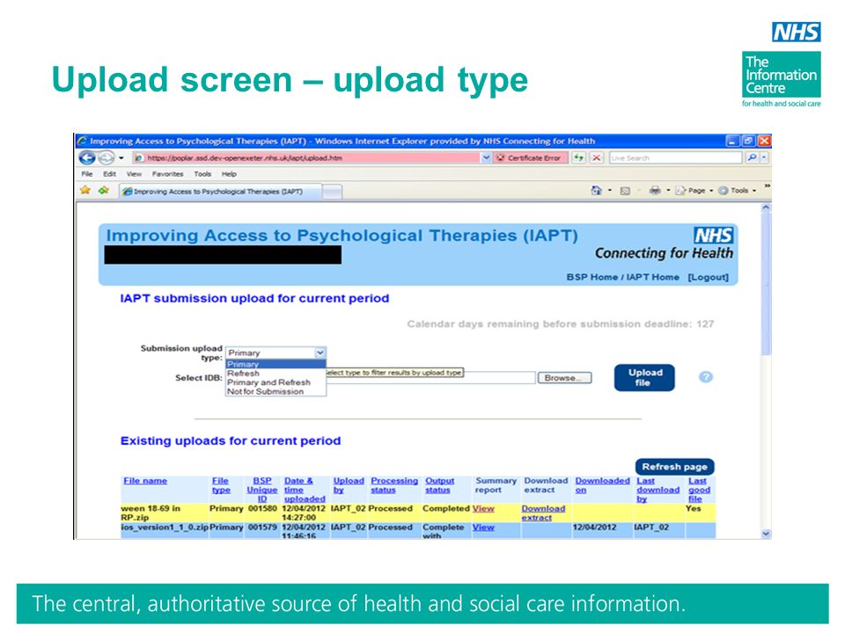Sort by File name column header
This screenshot has width=845, height=633.
pyautogui.click(x=145, y=481)
